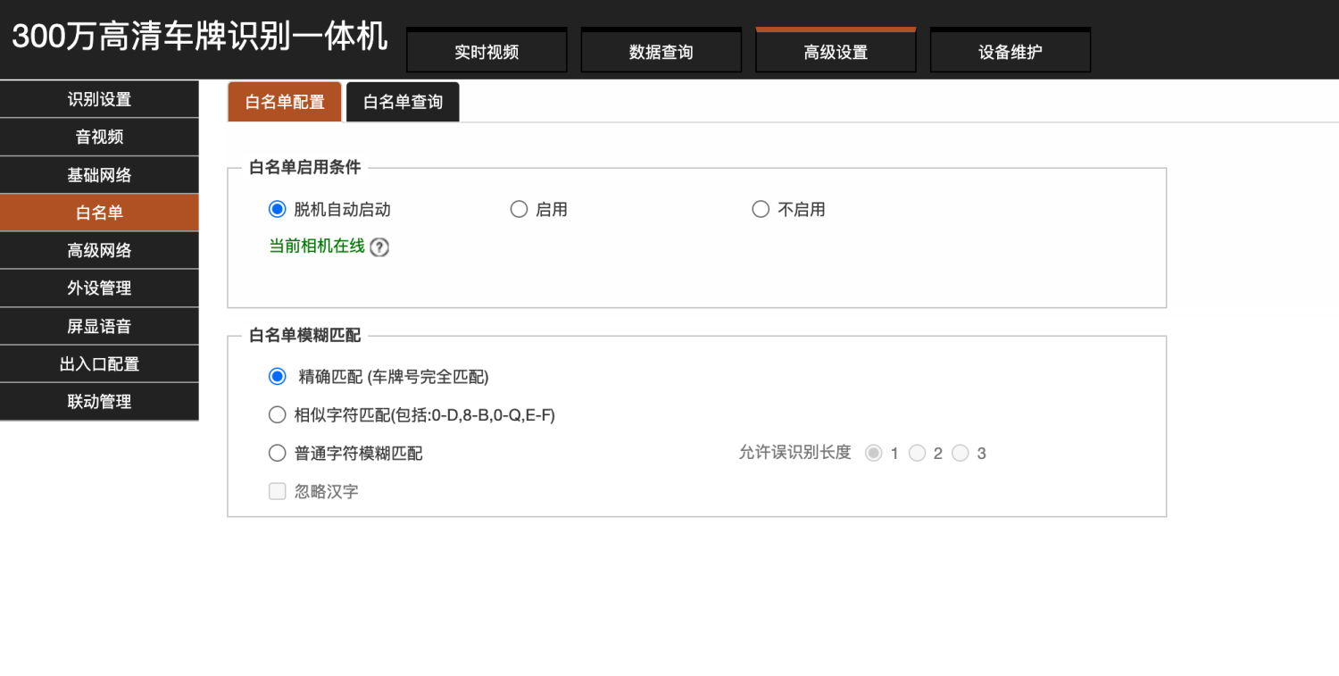Select 脱机自动启动 radio option
Screen dimensions: 1339x676
[x=277, y=209]
